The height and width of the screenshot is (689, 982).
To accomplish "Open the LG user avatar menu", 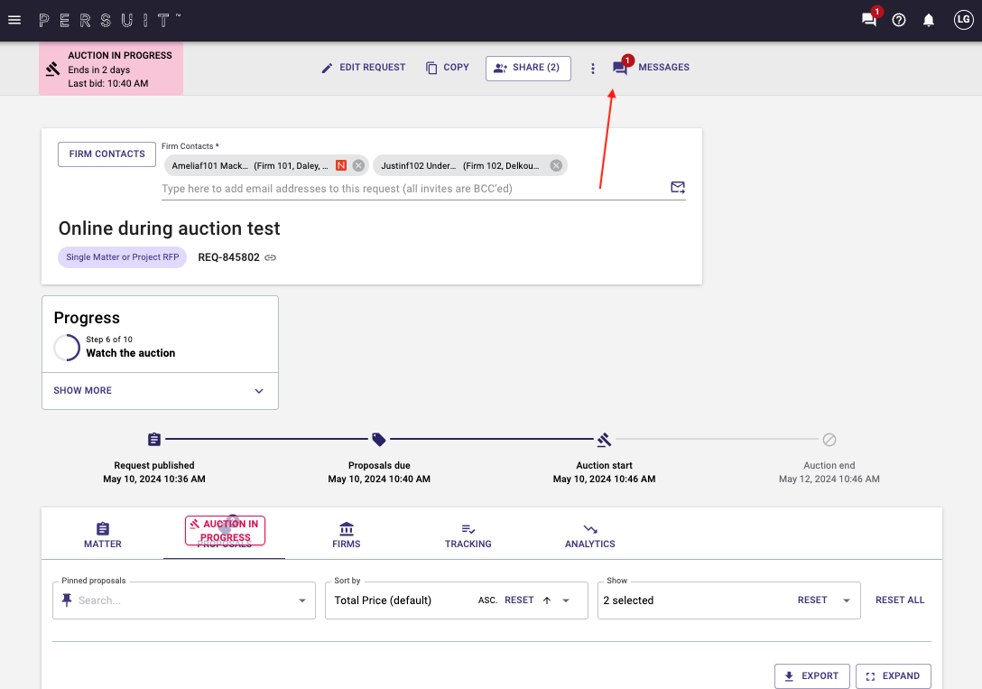I will pyautogui.click(x=963, y=20).
